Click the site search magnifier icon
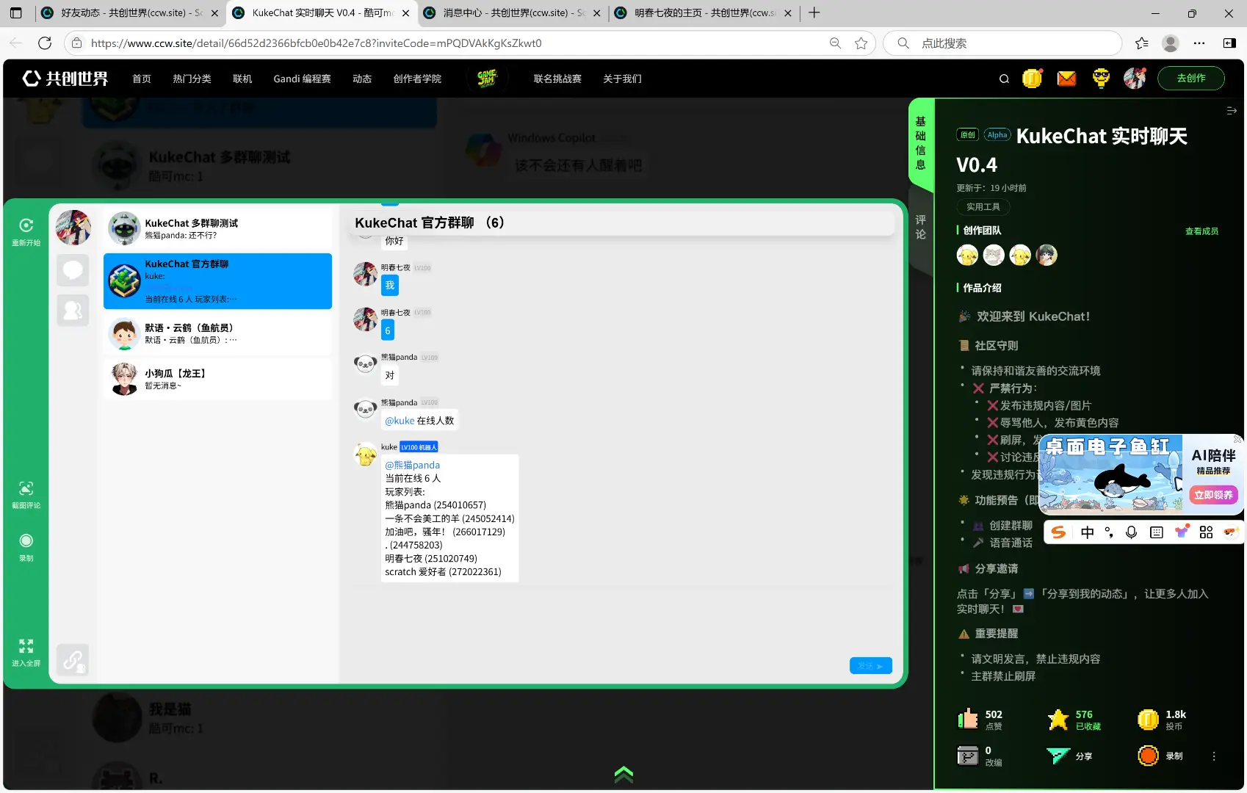 point(1004,79)
